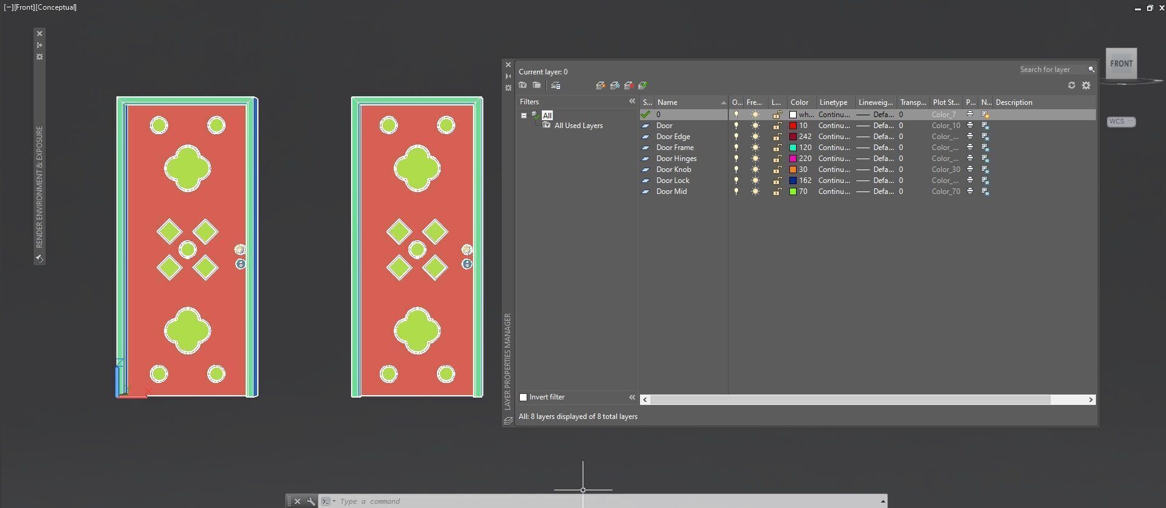Viewport: 1166px width, 508px height.
Task: Check the Invert filter checkbox
Action: pos(523,397)
